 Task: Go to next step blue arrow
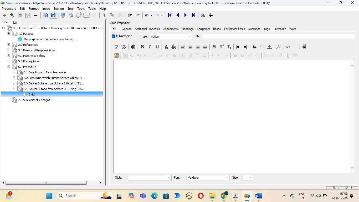[x=186, y=15]
